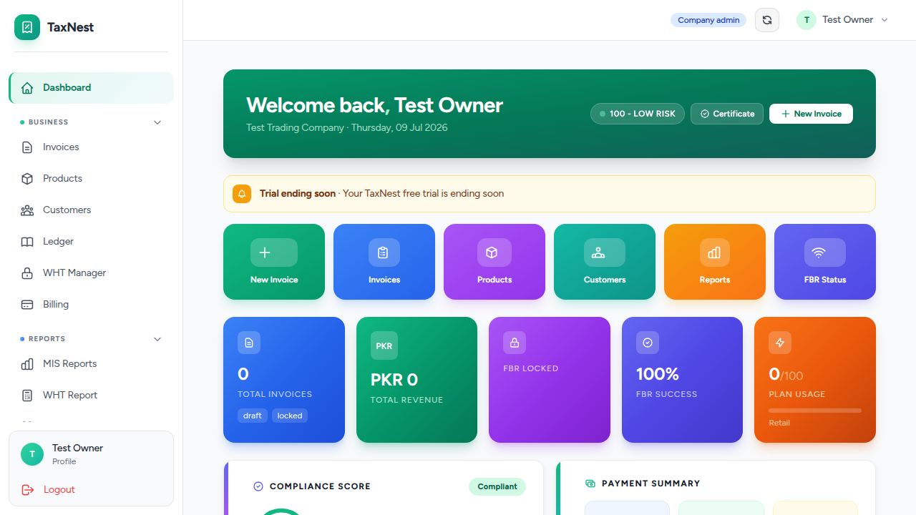Click the MIS Reports chart icon

tap(27, 364)
